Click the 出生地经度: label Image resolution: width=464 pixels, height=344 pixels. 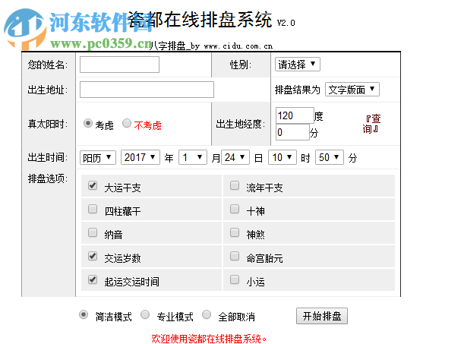(240, 124)
